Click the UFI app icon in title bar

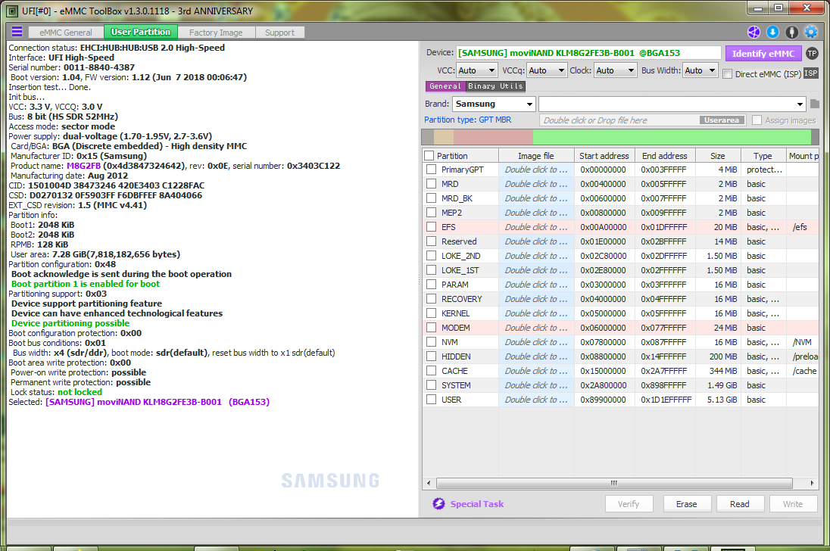(13, 11)
